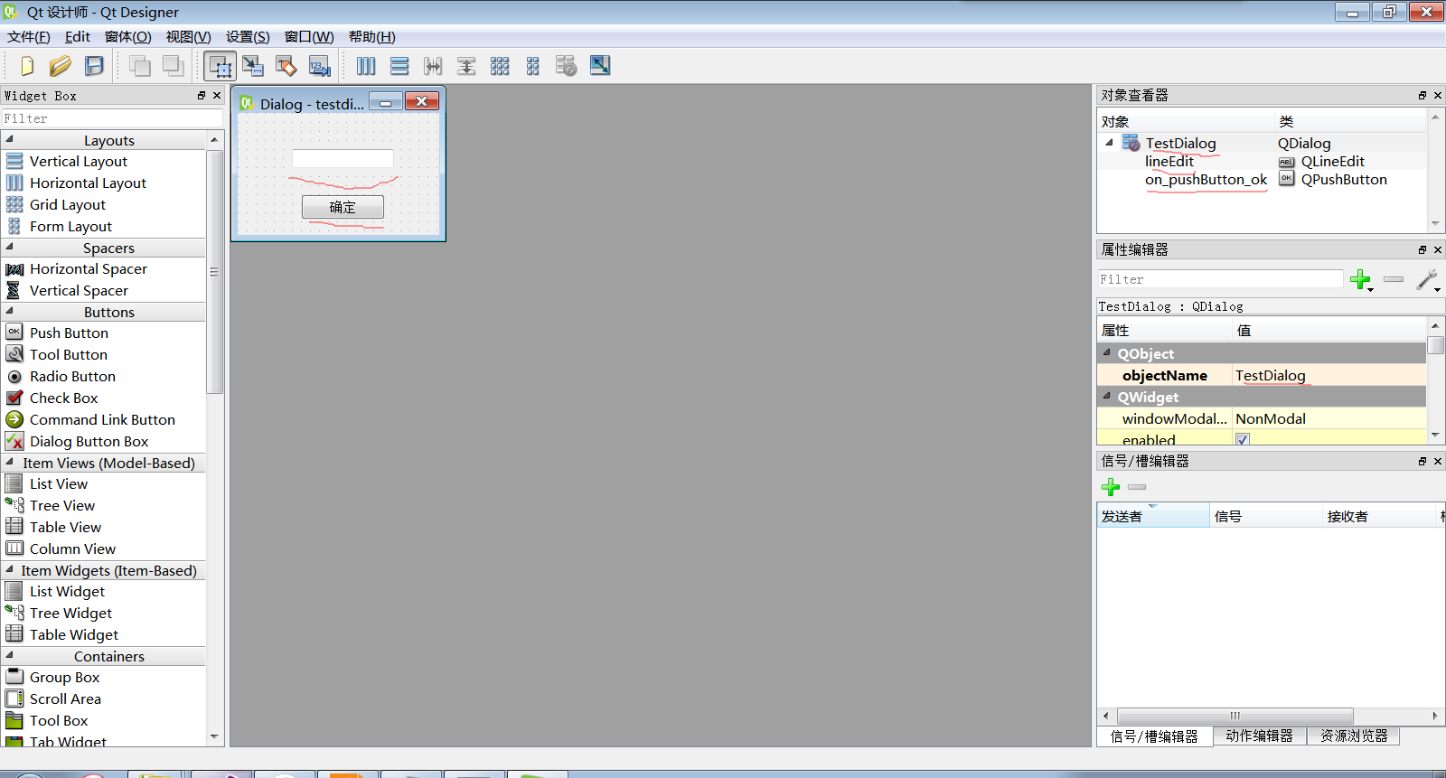
Task: Apply the Lay Out Vertically toolbar icon
Action: tap(399, 66)
